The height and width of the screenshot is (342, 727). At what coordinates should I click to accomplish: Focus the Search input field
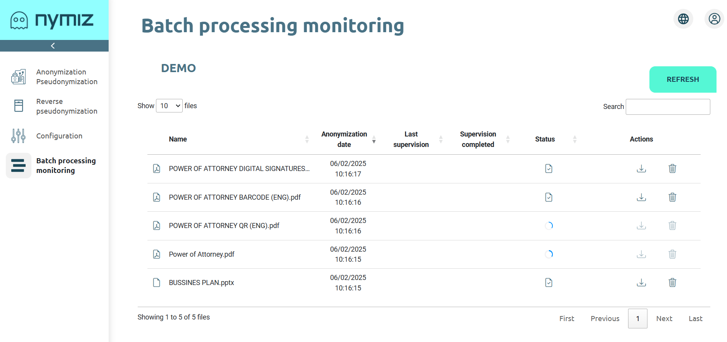[x=668, y=107]
